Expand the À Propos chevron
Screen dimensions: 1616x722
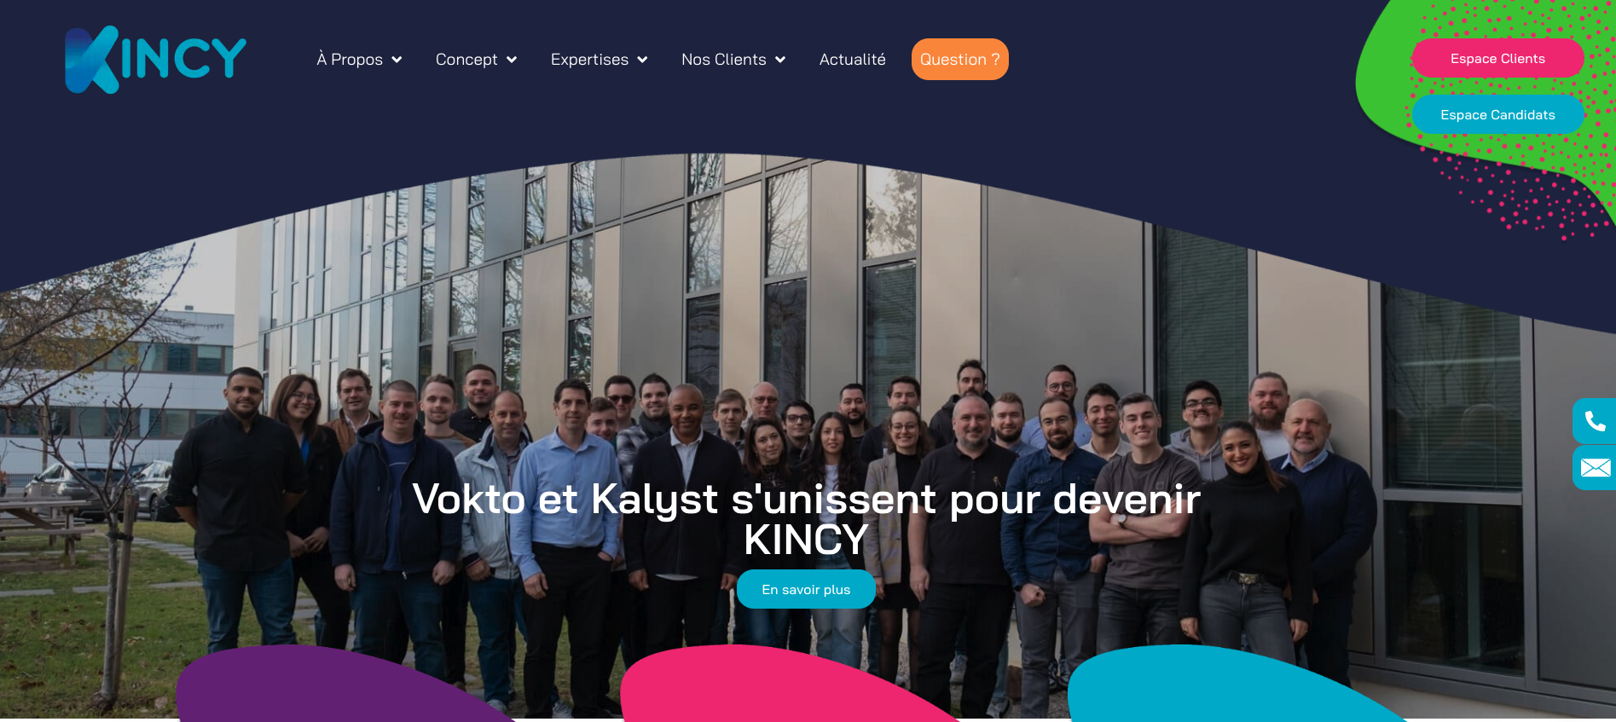[397, 60]
